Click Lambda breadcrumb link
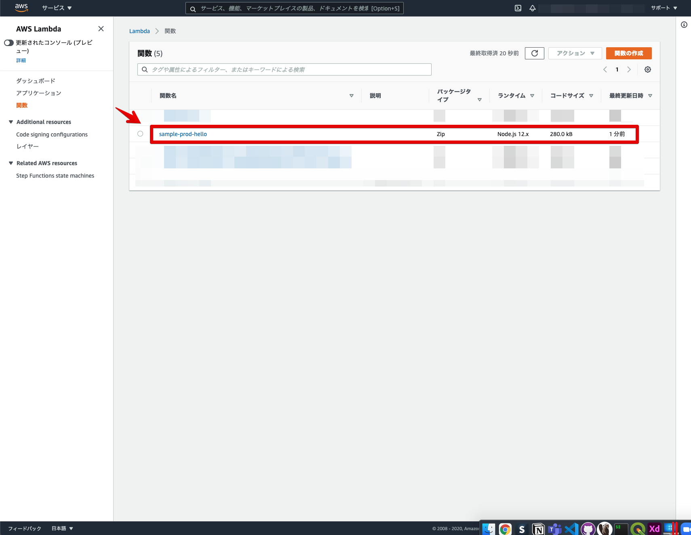The height and width of the screenshot is (535, 691). (x=139, y=31)
